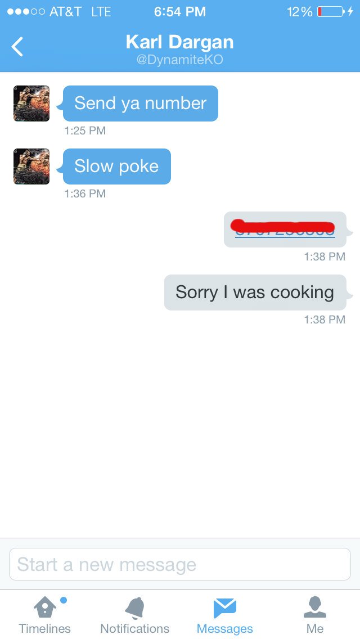360x639 pixels.
Task: Tap the redacted phone number link
Action: (285, 229)
